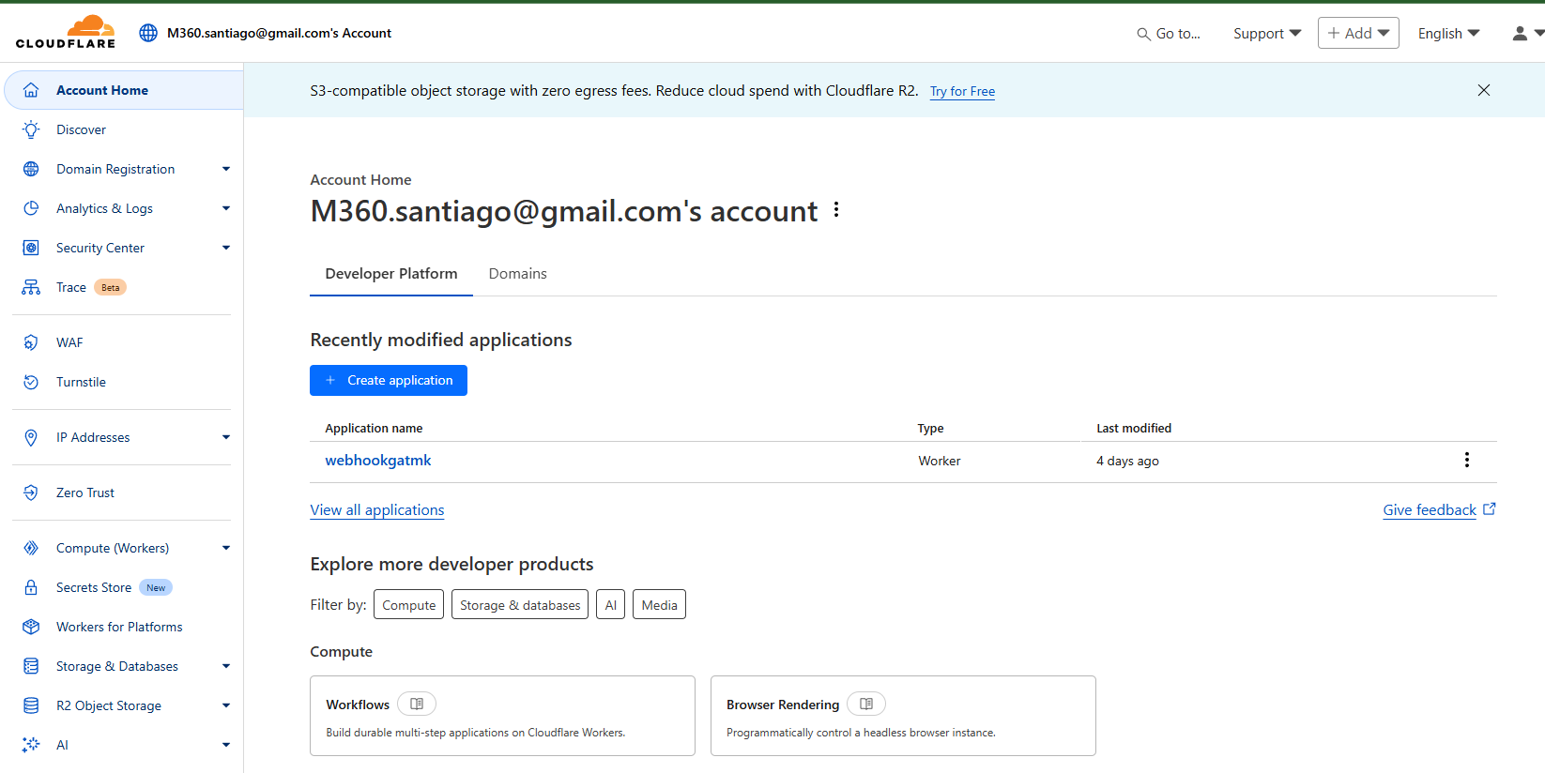The height and width of the screenshot is (773, 1545).
Task: Click the Workflows documentation book icon
Action: [x=417, y=704]
